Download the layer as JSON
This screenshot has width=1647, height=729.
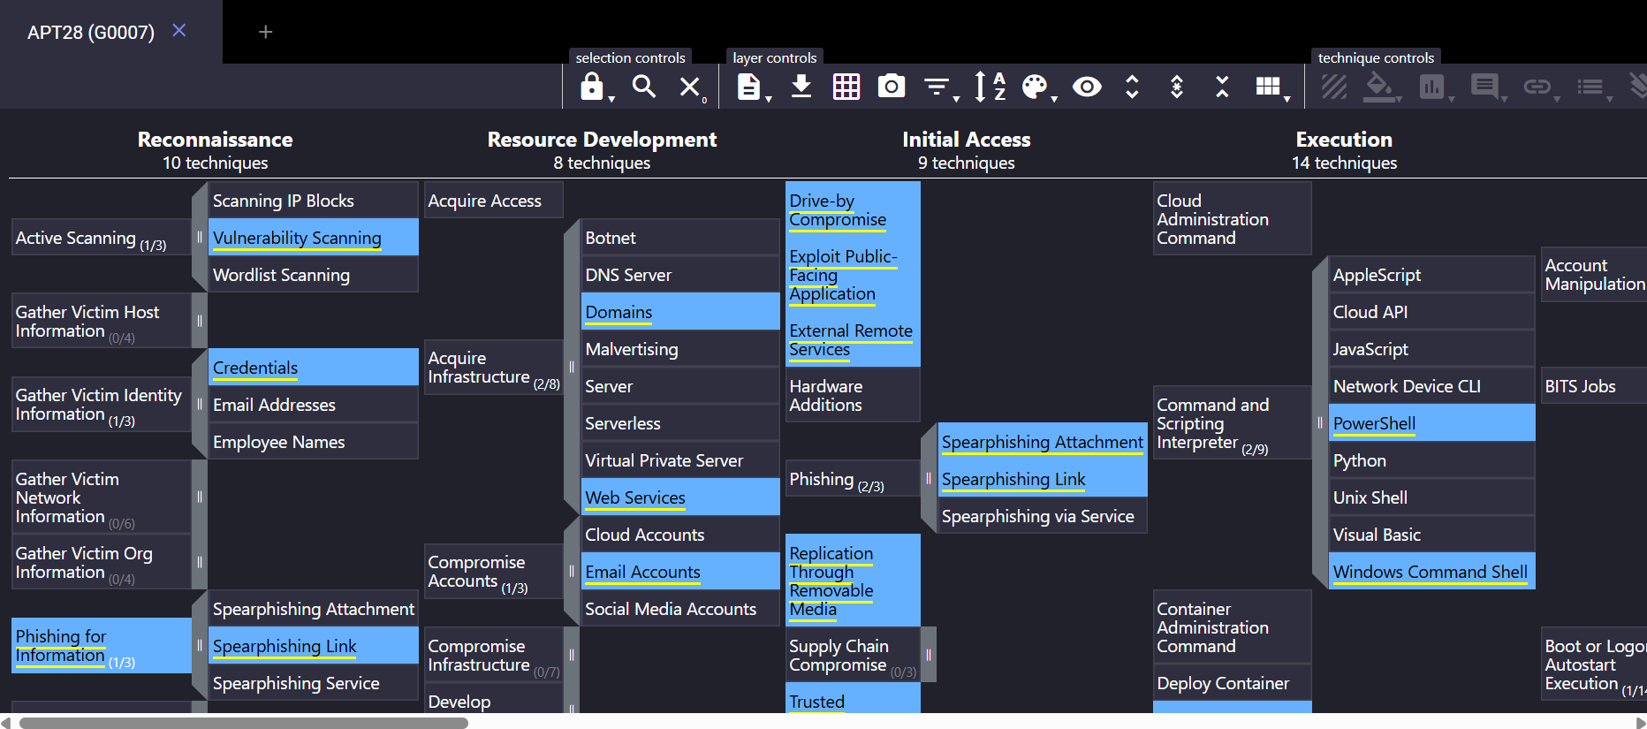point(801,87)
